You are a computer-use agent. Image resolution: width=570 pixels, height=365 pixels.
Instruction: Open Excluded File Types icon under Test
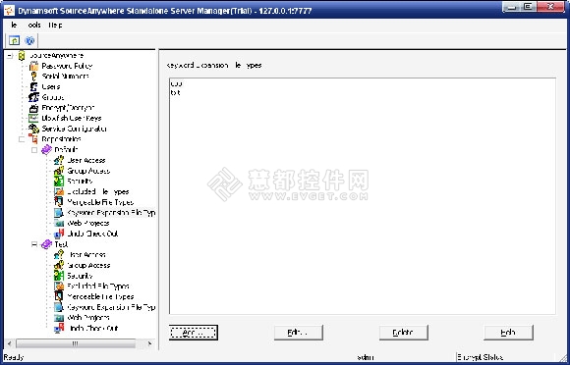coord(59,287)
